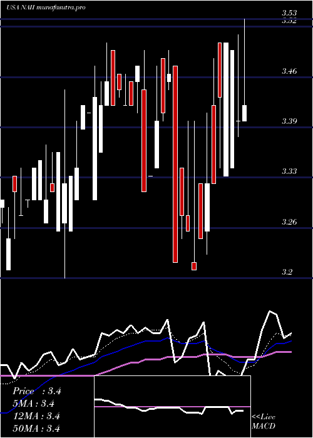Image resolution: width=313 pixels, height=438 pixels.
Task: Click inside the MACD inset chart panel
Action: (172, 407)
